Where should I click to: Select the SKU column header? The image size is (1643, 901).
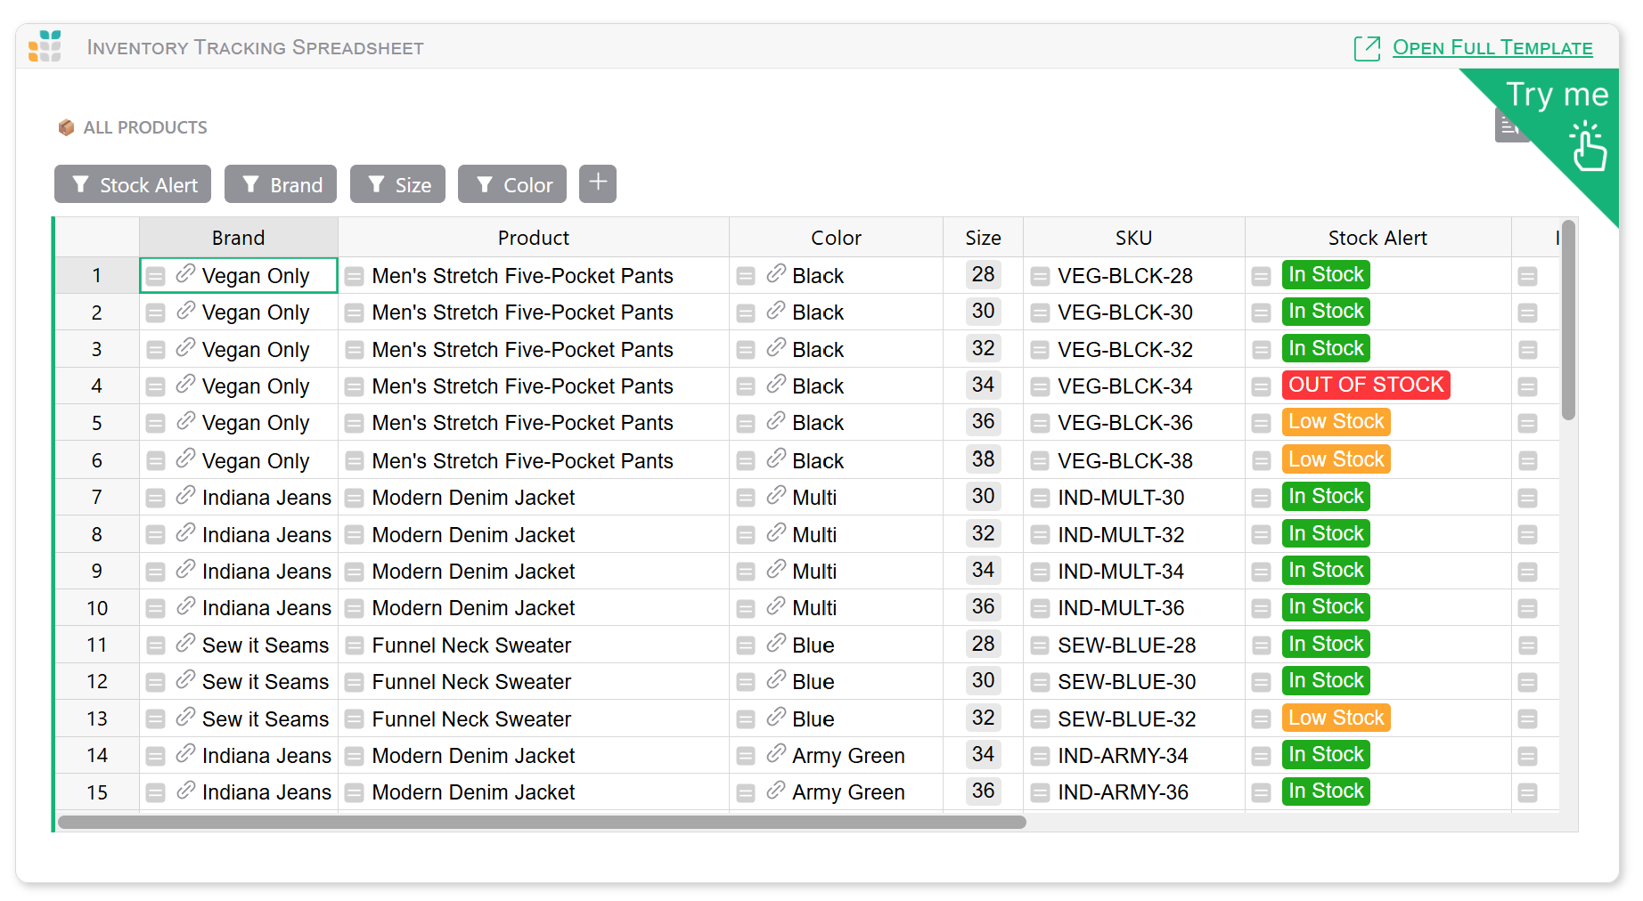[1134, 238]
